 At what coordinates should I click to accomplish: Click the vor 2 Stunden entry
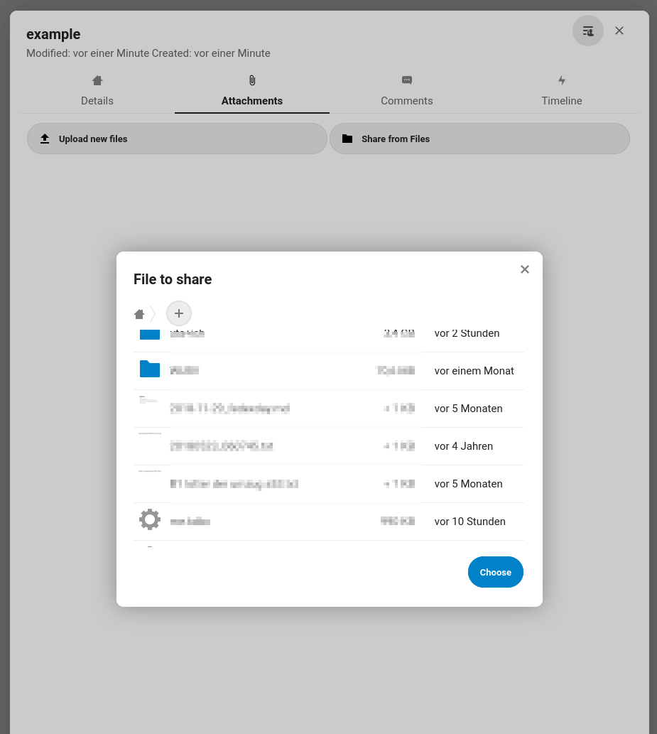467,333
